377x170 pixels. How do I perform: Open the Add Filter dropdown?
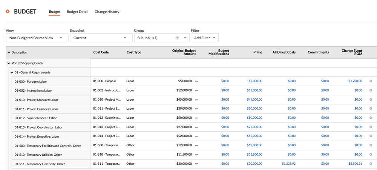click(205, 38)
